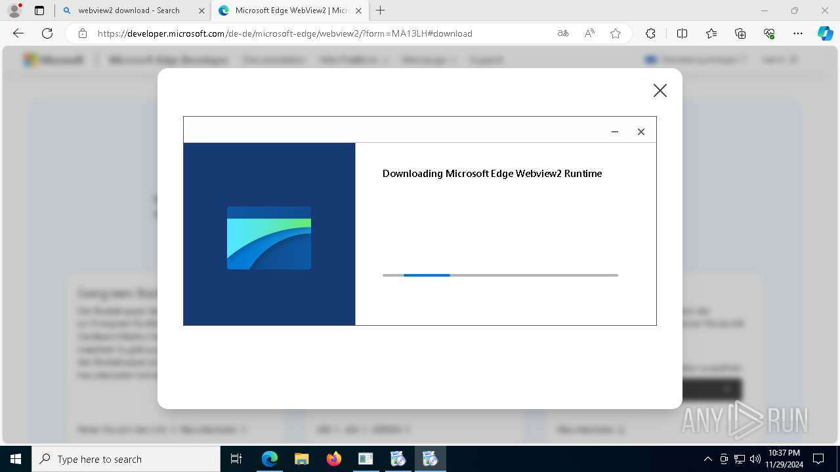Open Task View on taskbar
Screen dimensions: 840x472
click(236, 459)
